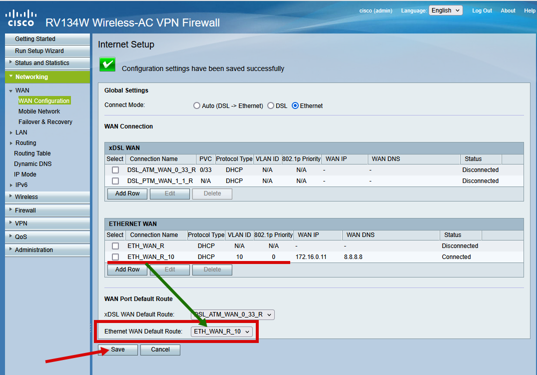Click the Cisco logo
537x375 pixels.
point(21,18)
